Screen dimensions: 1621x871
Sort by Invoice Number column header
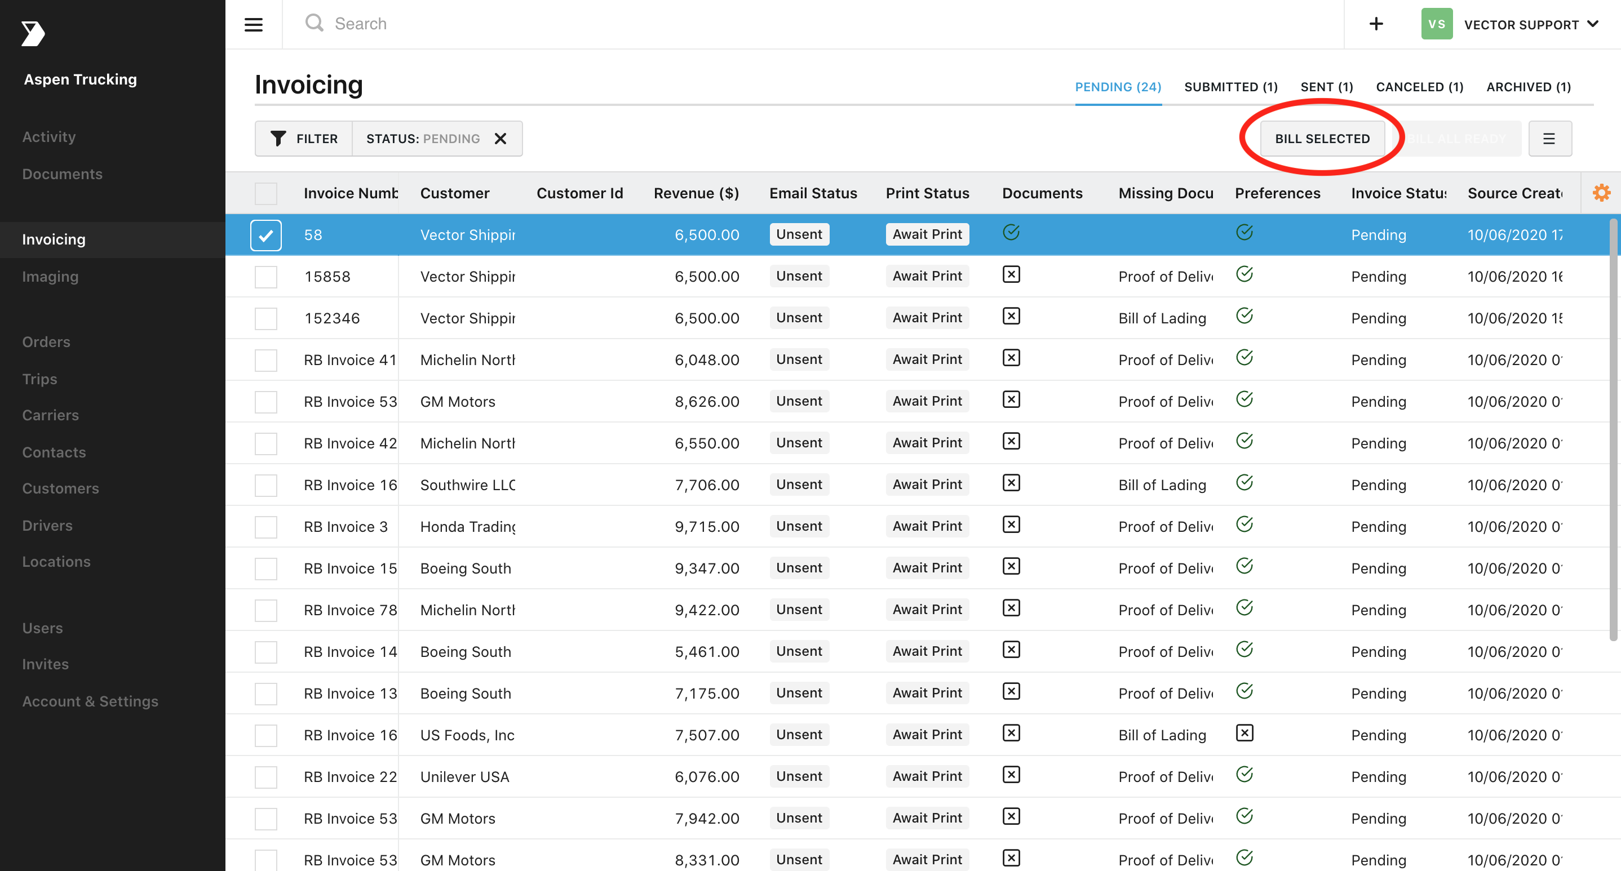351,193
